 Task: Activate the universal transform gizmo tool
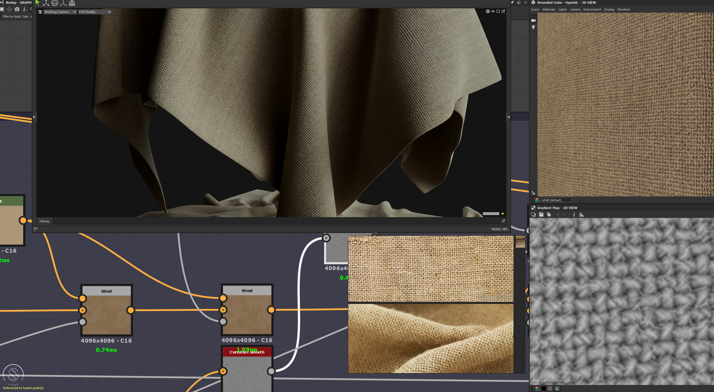(72, 3)
